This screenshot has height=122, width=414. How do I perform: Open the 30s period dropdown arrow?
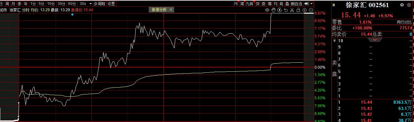click(91, 4)
